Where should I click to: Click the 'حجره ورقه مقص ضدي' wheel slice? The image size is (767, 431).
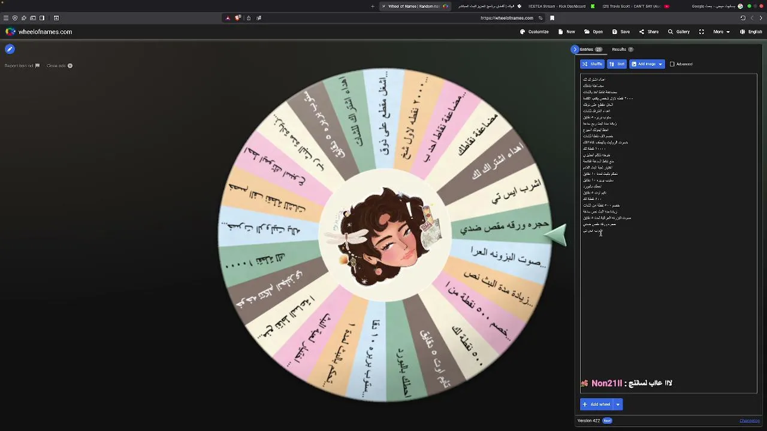pos(504,227)
